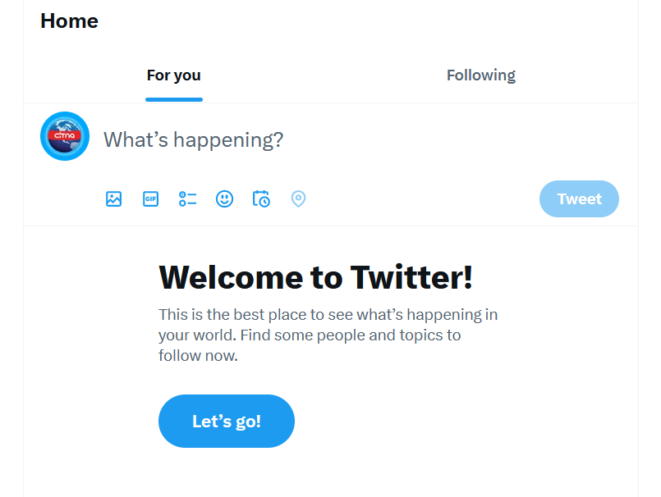Focus the "What's happening?" compose field

click(193, 139)
